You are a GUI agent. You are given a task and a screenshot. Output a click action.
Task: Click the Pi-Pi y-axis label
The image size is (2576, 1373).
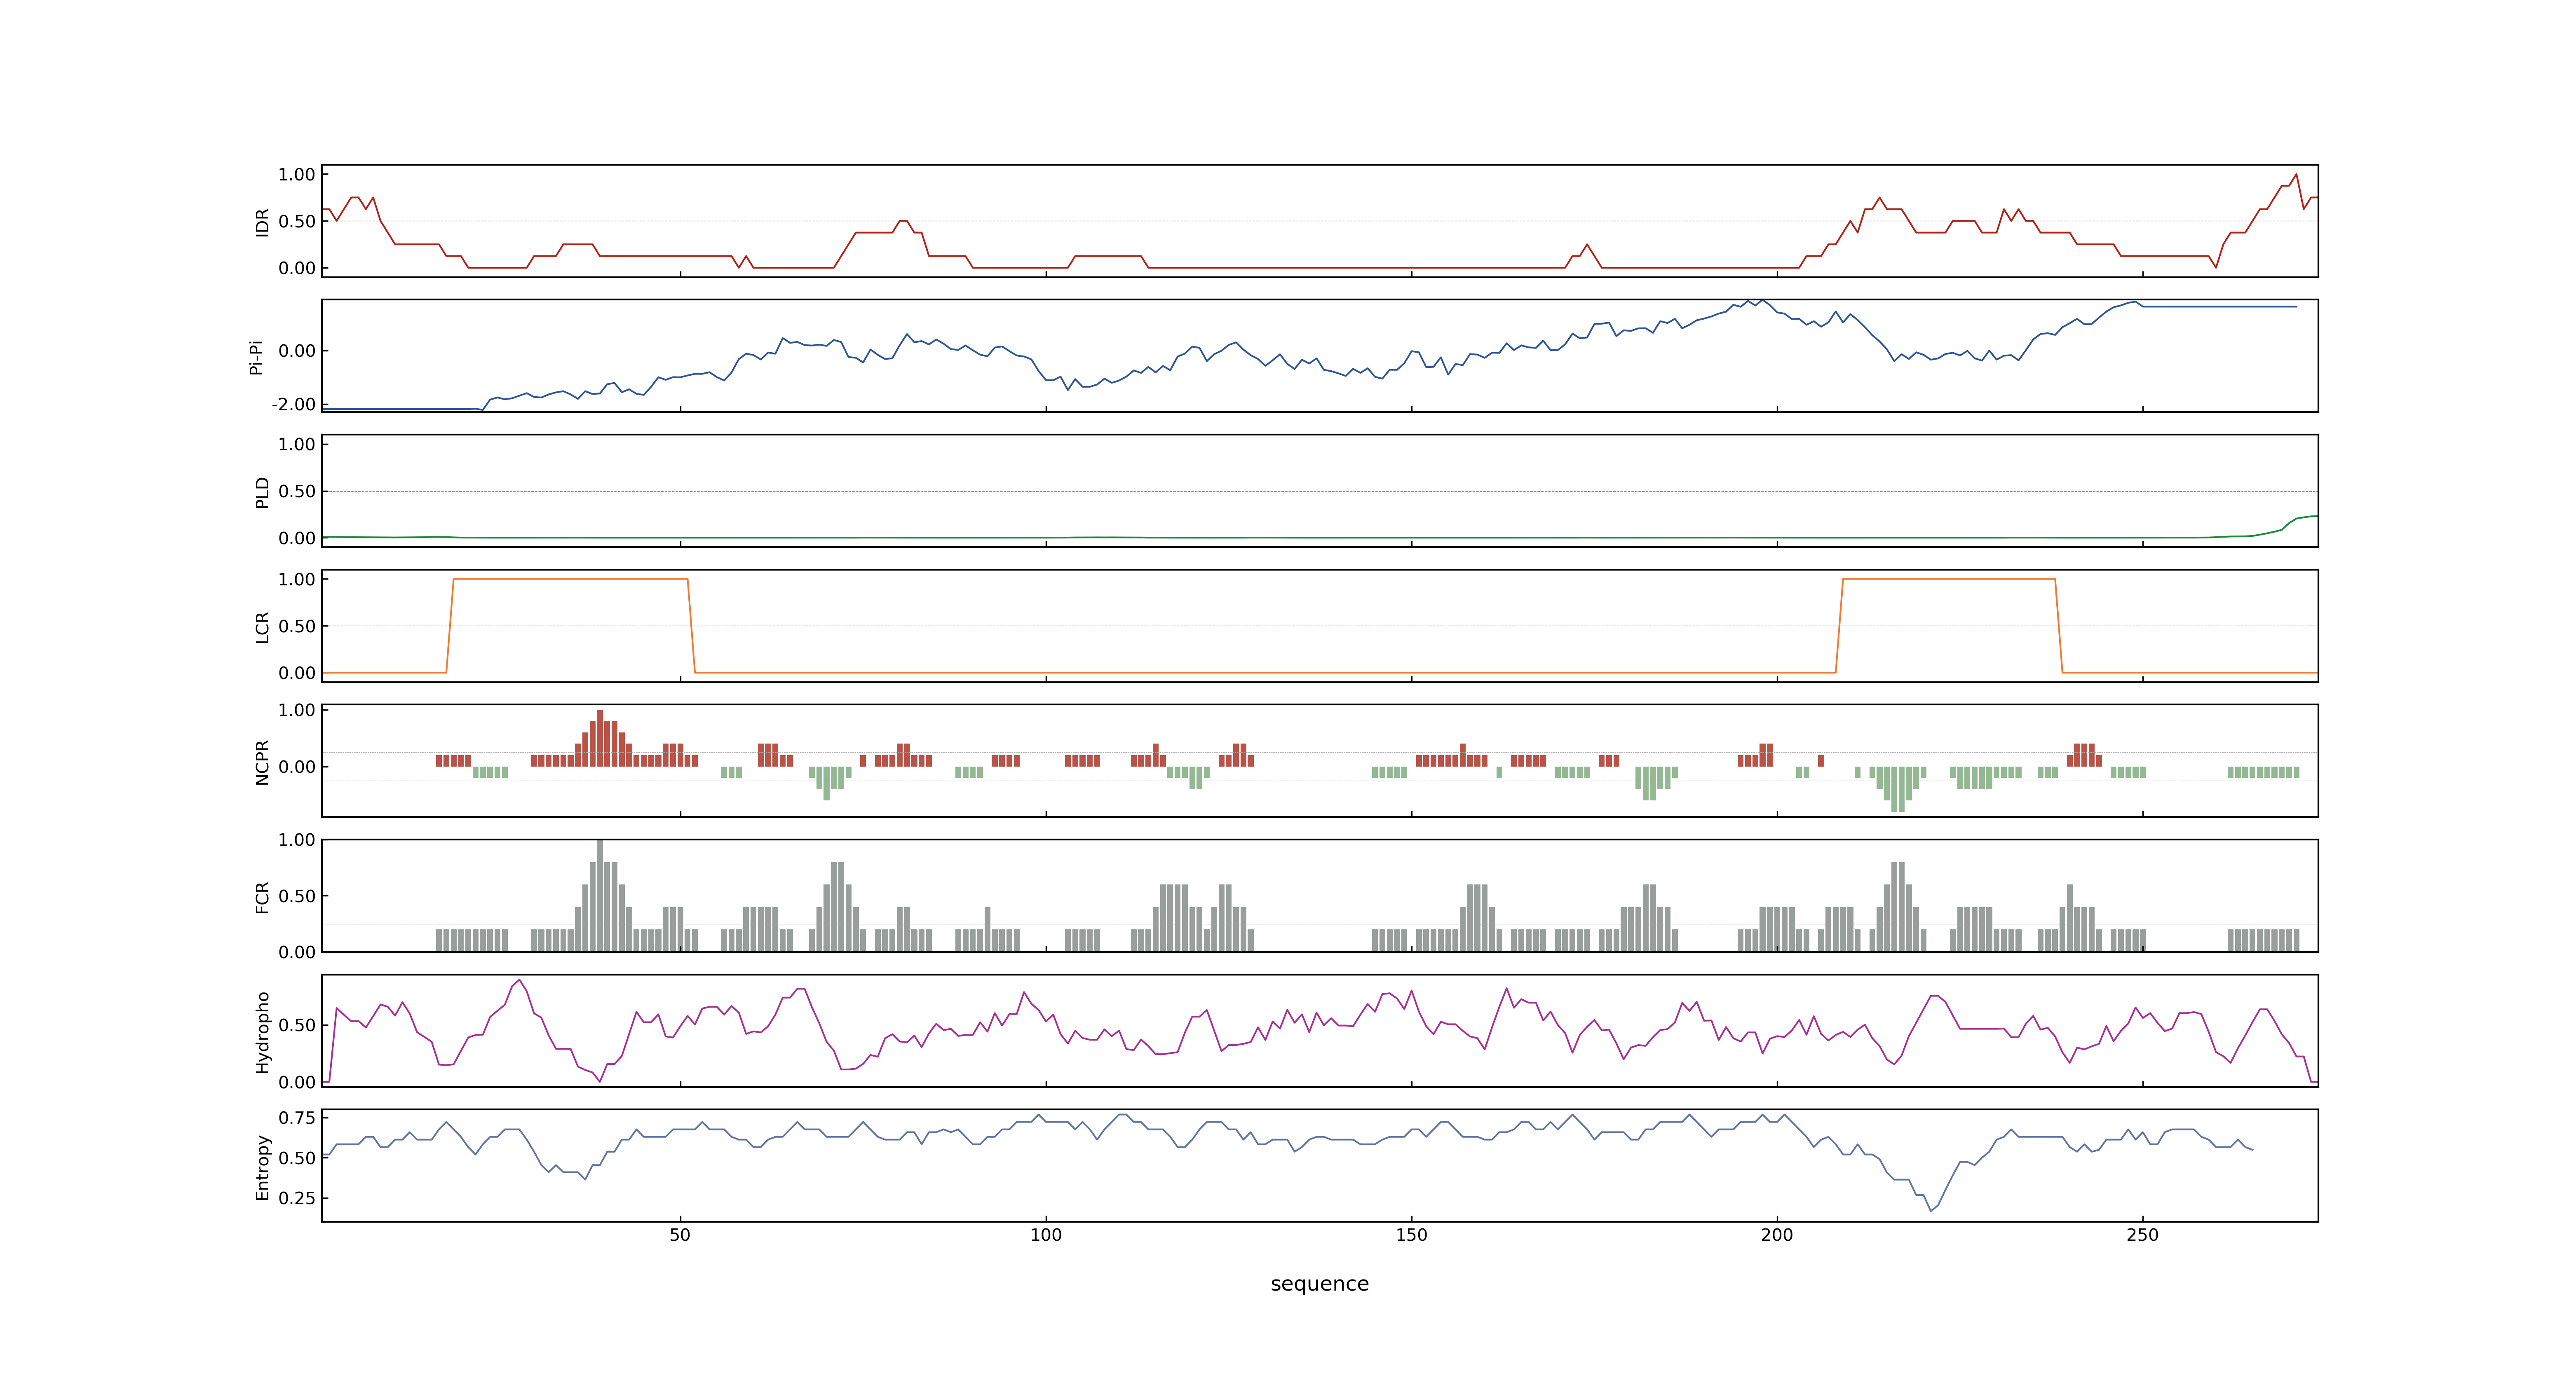256,357
